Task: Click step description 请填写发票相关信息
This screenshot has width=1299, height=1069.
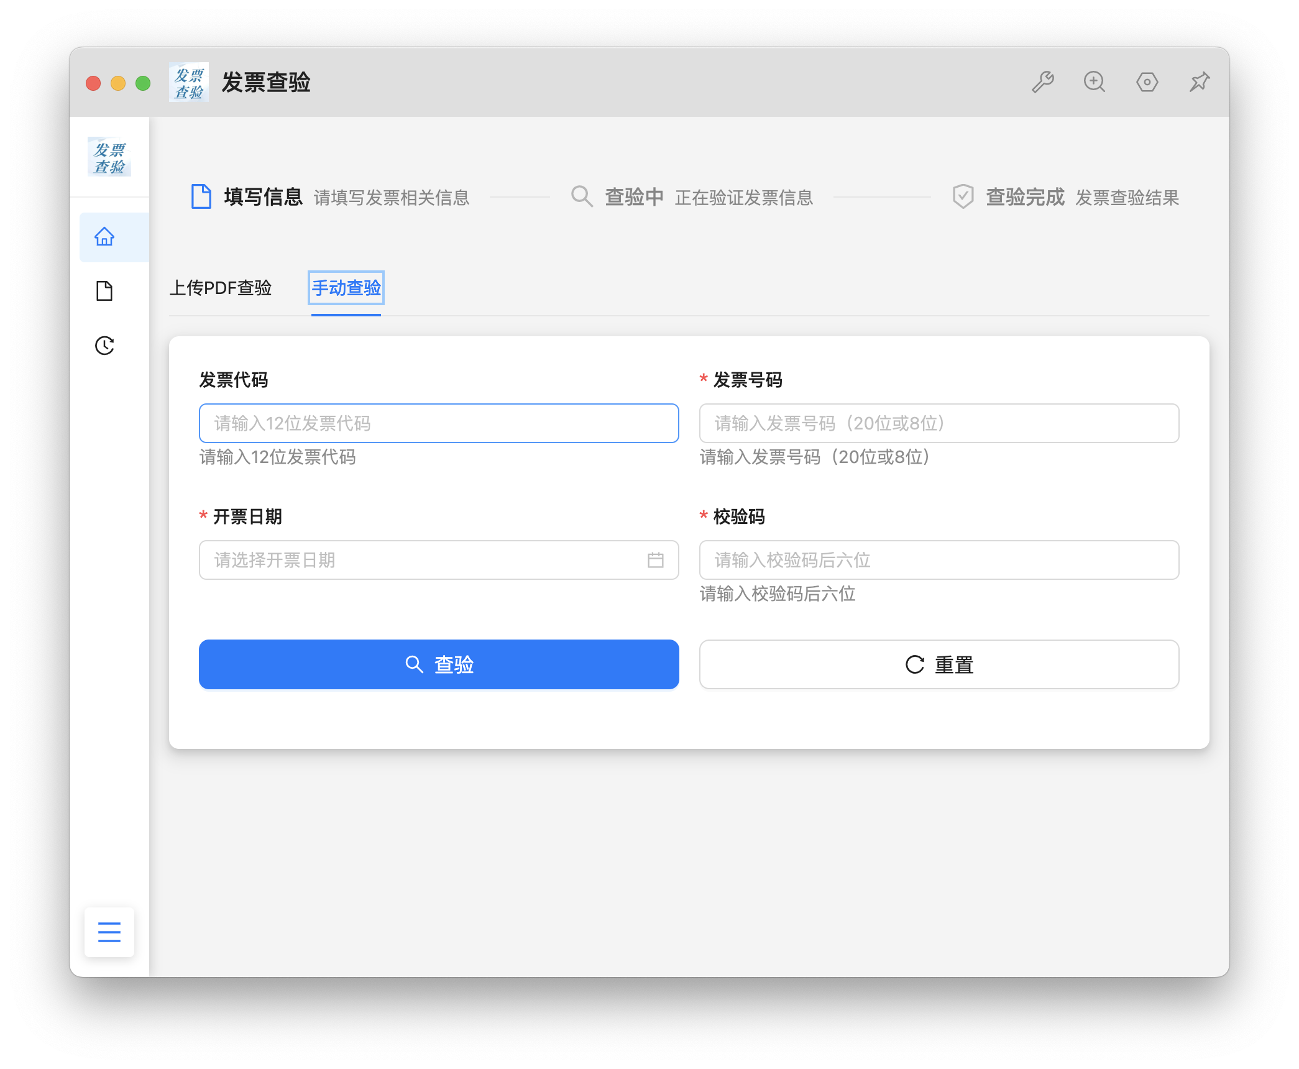Action: click(392, 198)
